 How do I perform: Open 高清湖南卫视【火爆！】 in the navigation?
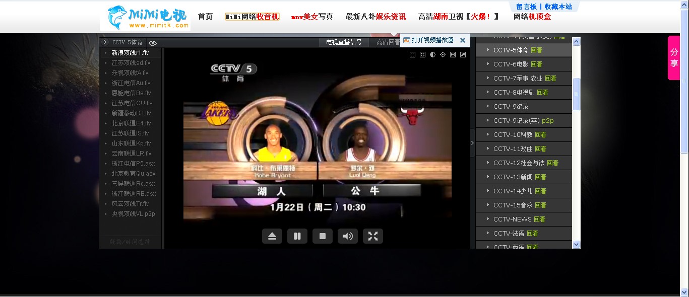pos(459,17)
